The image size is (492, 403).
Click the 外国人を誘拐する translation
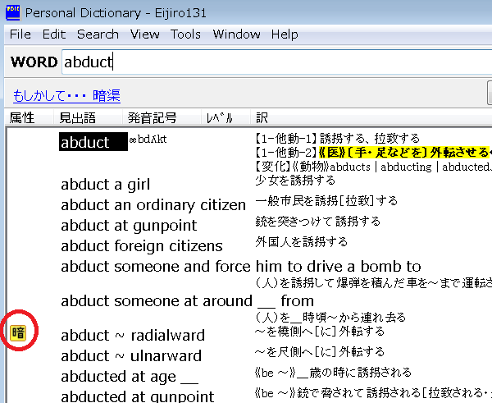click(302, 242)
